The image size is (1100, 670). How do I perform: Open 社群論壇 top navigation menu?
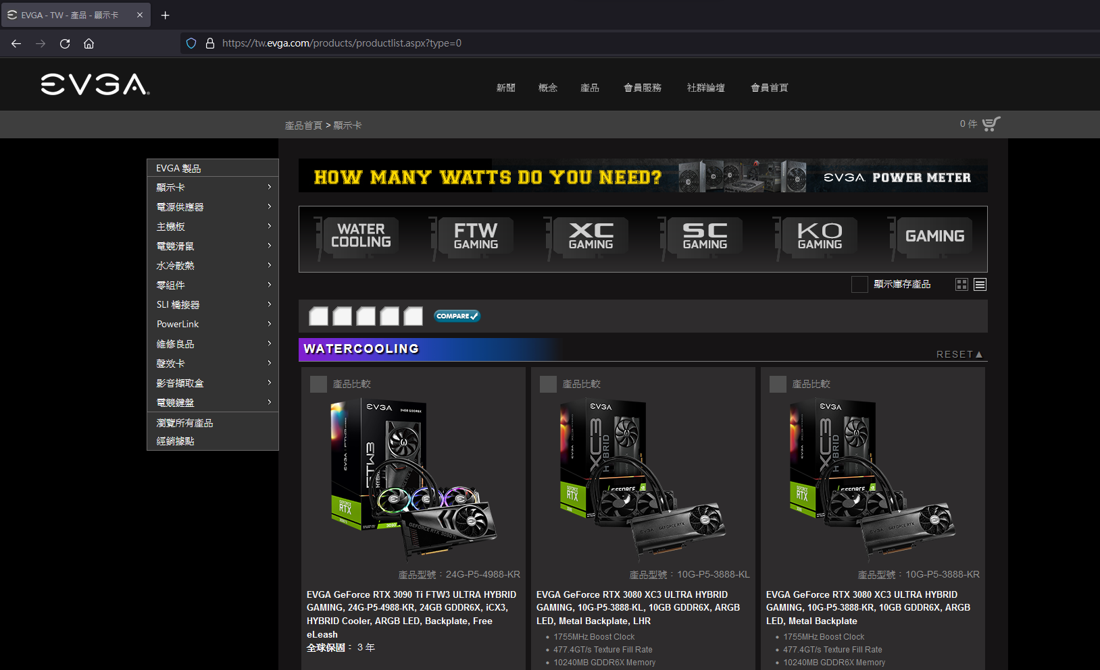pyautogui.click(x=705, y=88)
